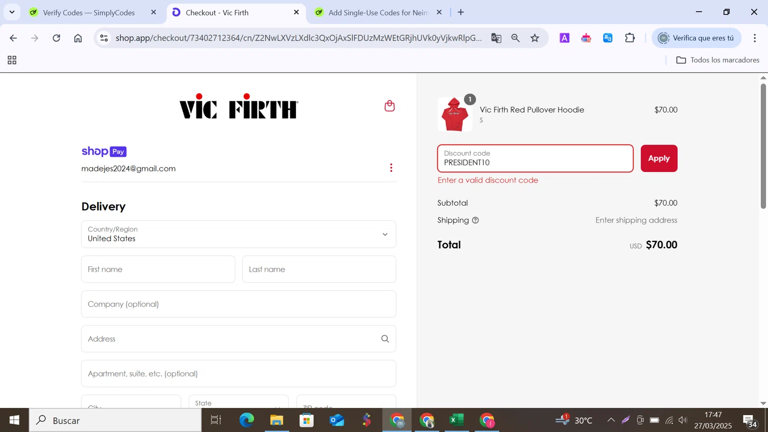Click the shipping info help icon
The image size is (768, 432).
(475, 220)
